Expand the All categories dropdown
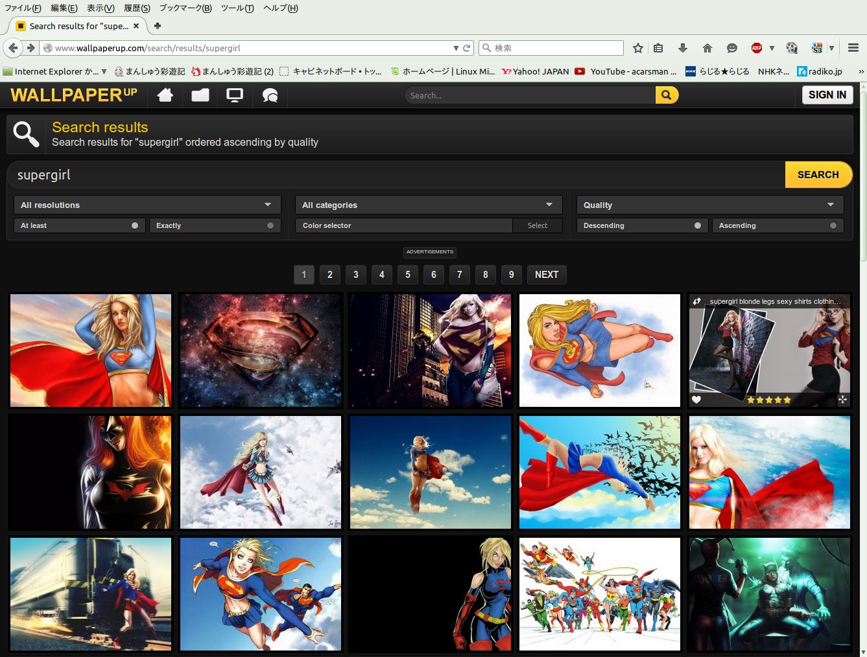Image resolution: width=867 pixels, height=657 pixels. (x=428, y=205)
